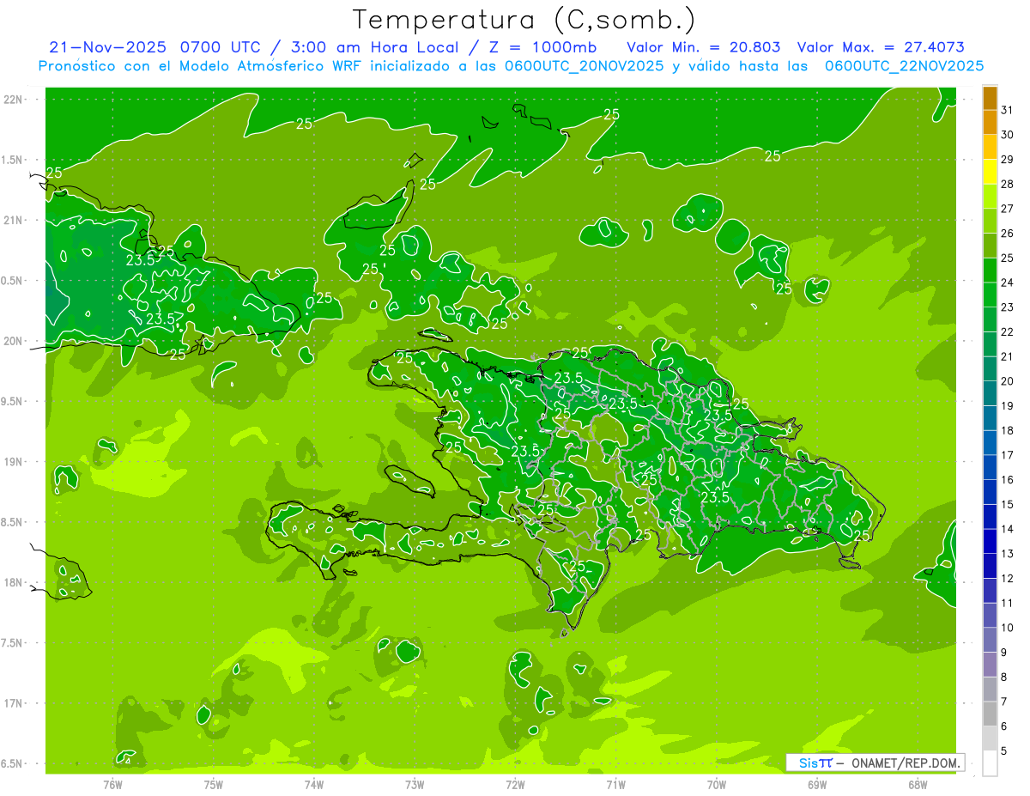Viewport: 1030px width, 796px height.
Task: Click the '70W' longitude axis label
Action: click(x=717, y=784)
